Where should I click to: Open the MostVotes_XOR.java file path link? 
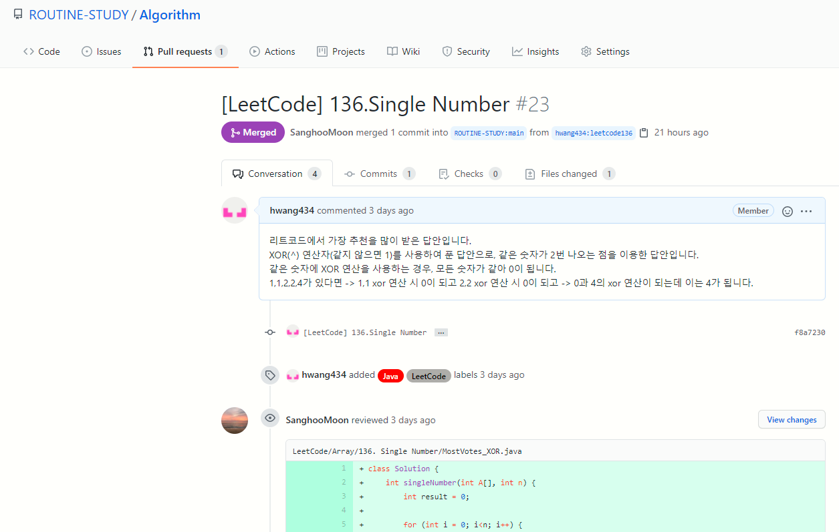[x=407, y=451]
